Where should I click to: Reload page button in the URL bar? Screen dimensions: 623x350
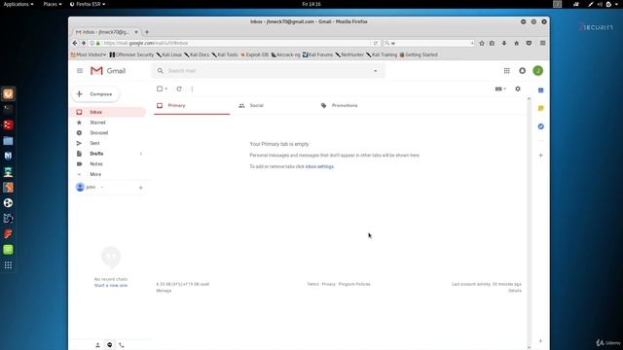tap(376, 43)
